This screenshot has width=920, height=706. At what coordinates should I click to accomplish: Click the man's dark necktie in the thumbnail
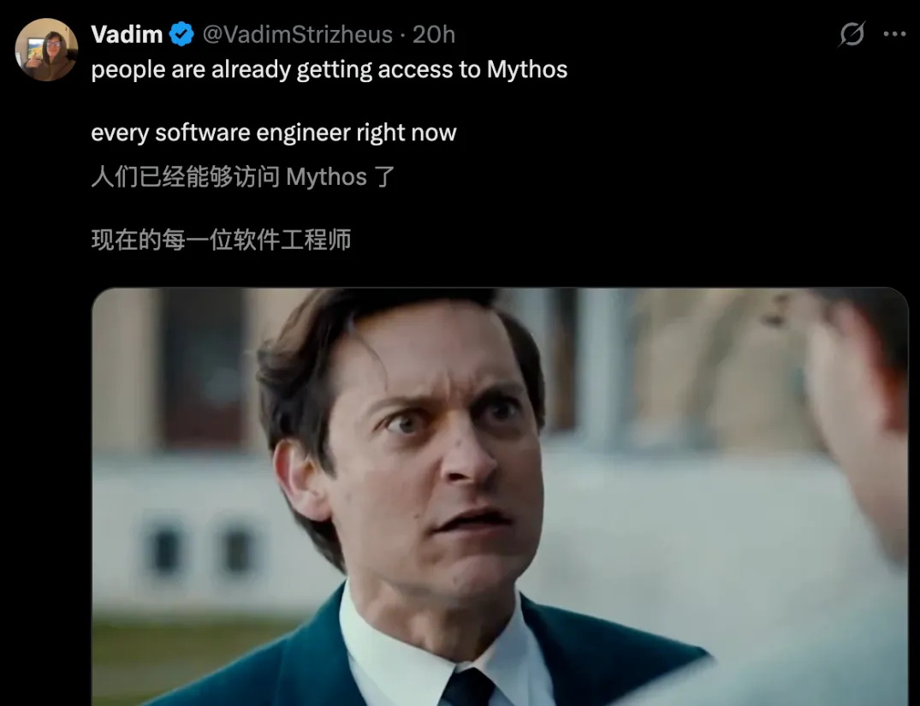pyautogui.click(x=468, y=686)
